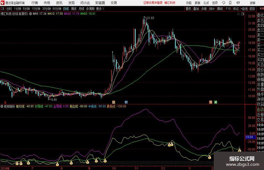This screenshot has width=264, height=170.
Task: Click the rightmost money-bag signal in indicator pane
Action: 239,150
